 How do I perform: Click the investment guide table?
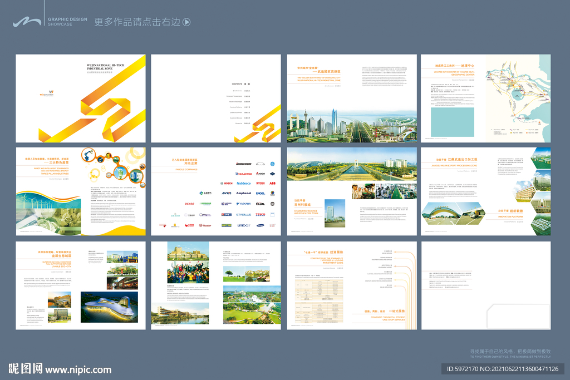(319, 301)
